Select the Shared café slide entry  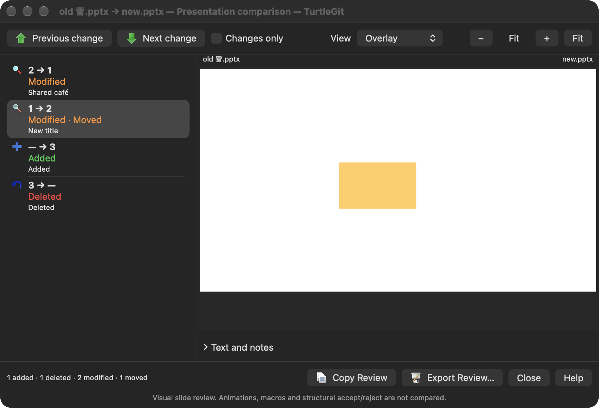pos(98,81)
